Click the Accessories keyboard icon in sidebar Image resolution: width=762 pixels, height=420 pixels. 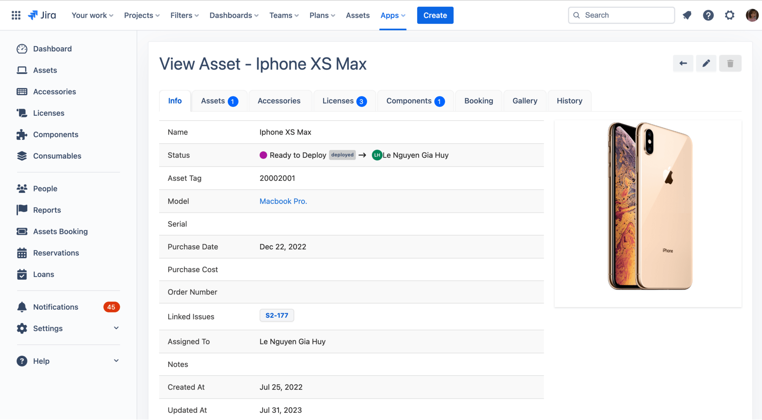[x=22, y=92]
